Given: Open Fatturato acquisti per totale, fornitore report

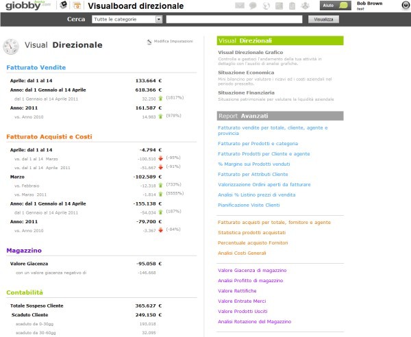Looking at the screenshot, I should pos(274,222).
